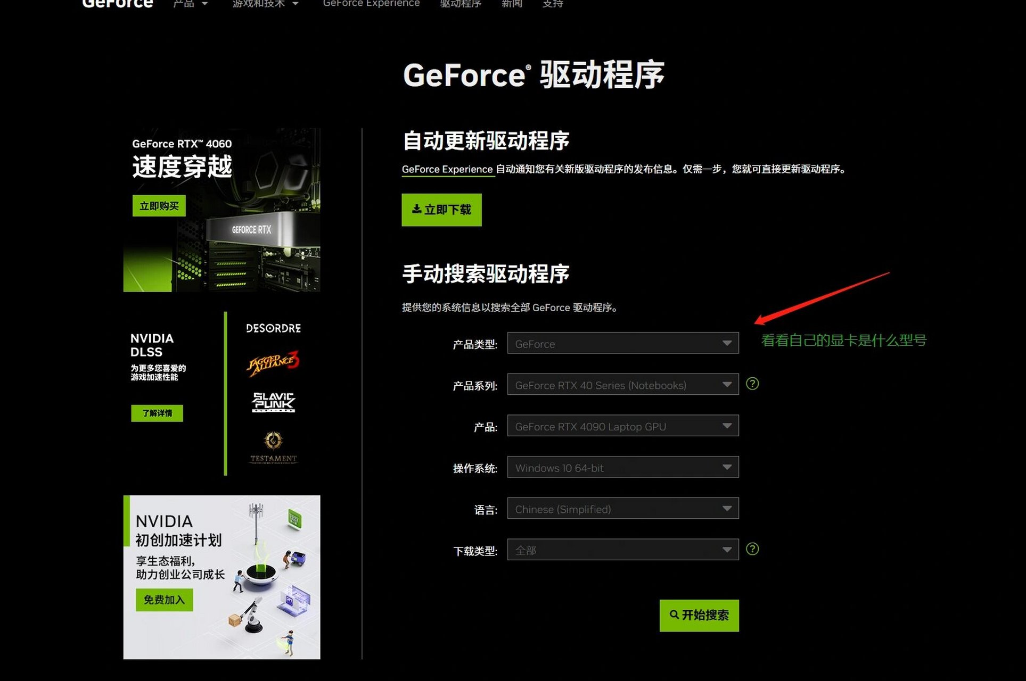Follow the GeForce Experience text link
The width and height of the screenshot is (1026, 681).
(x=447, y=169)
